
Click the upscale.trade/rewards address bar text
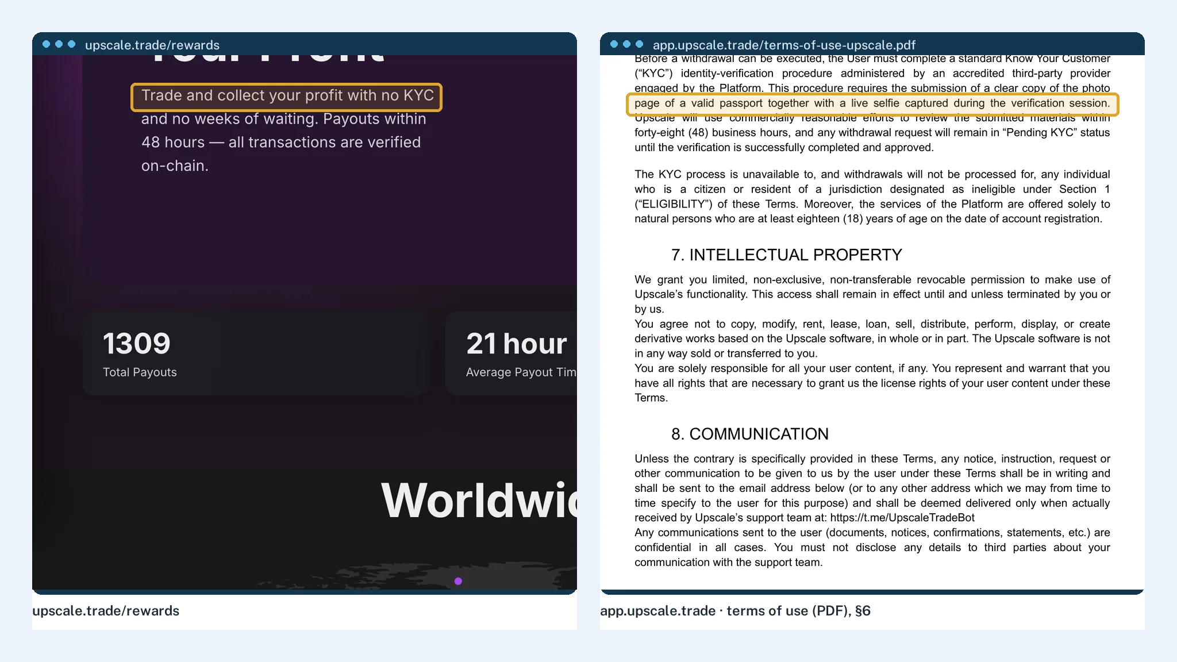point(152,45)
